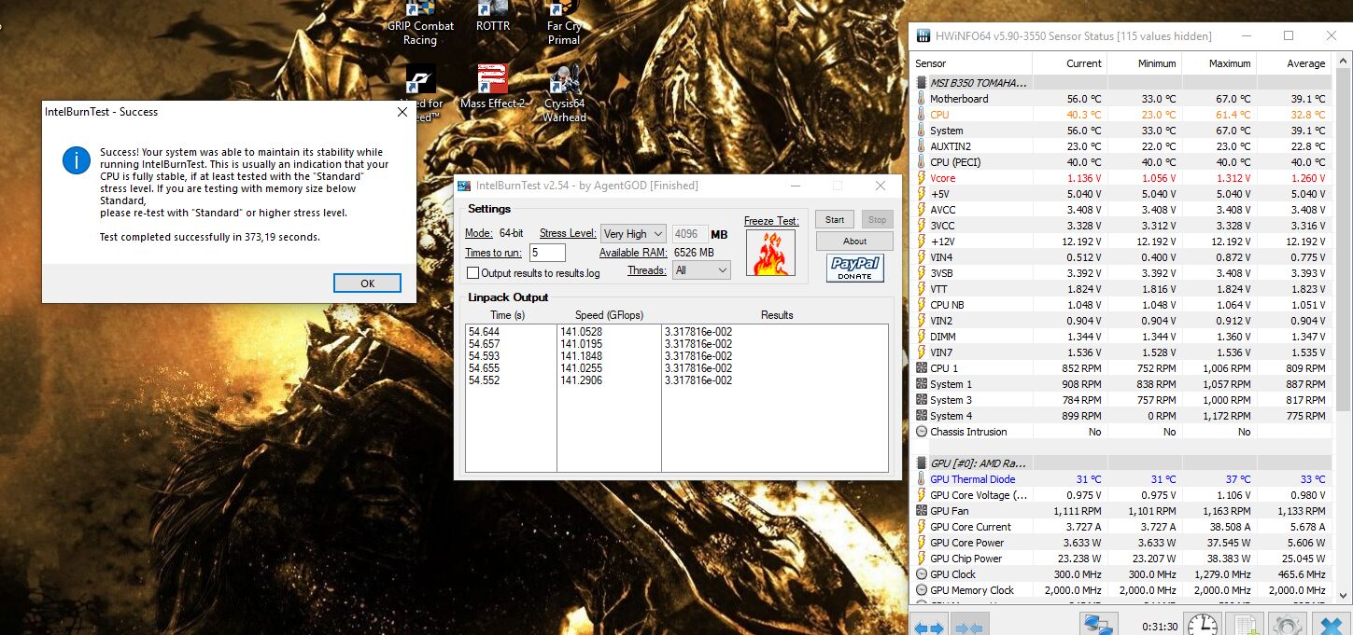Click the blue info icon in Success dialog

[76, 160]
